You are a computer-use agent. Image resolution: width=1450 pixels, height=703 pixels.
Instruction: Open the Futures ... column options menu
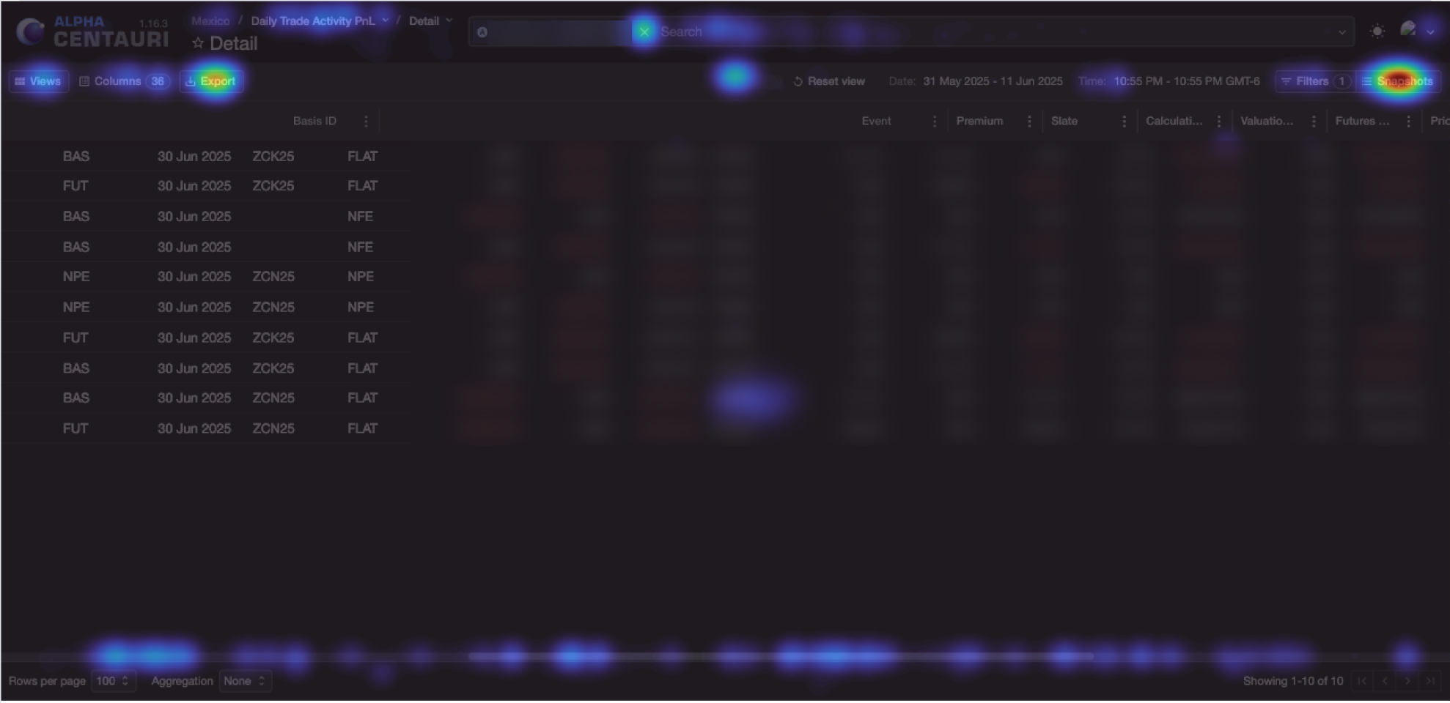point(1408,122)
